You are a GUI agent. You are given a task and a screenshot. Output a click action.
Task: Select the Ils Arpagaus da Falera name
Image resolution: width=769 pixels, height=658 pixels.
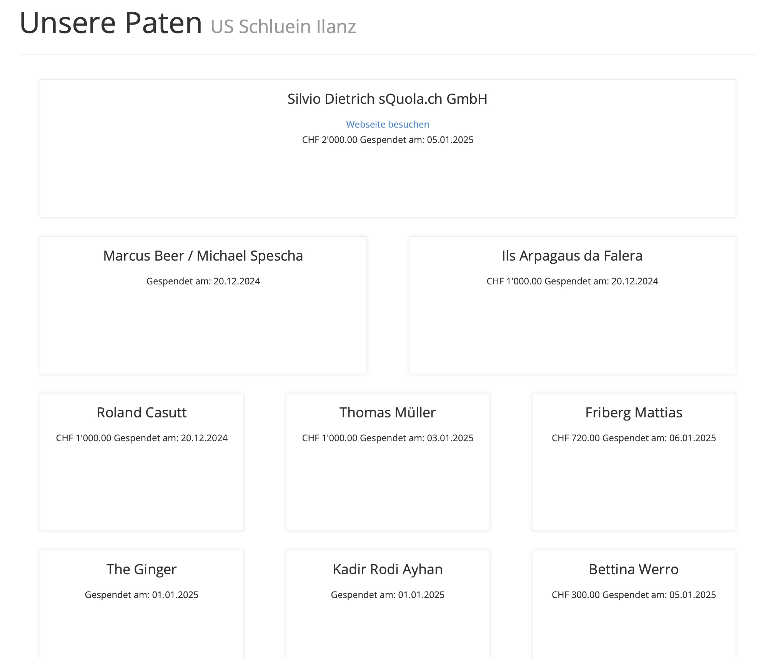click(x=572, y=256)
